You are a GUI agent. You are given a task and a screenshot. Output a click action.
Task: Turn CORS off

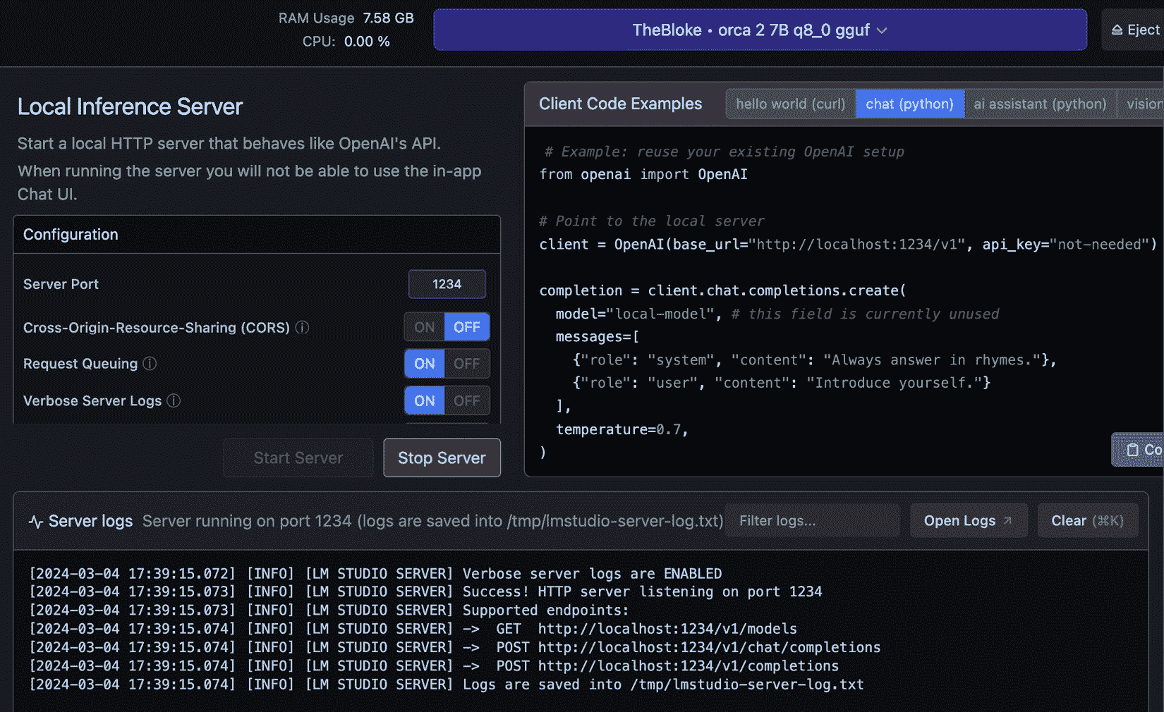467,327
